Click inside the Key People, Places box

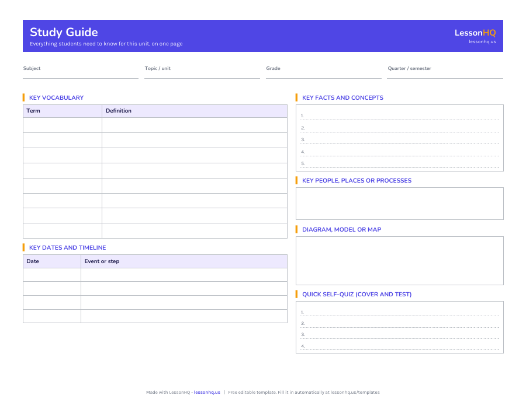tap(400, 204)
